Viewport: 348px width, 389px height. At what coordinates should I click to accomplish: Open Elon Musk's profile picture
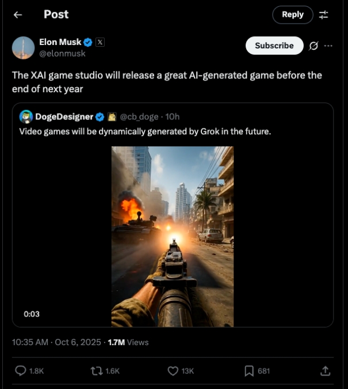click(x=24, y=48)
